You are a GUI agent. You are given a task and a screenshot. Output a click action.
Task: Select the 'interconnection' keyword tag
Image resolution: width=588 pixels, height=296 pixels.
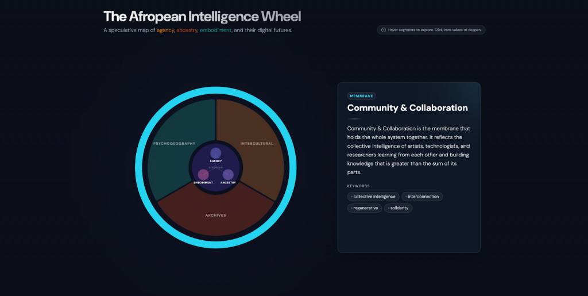[422, 197]
